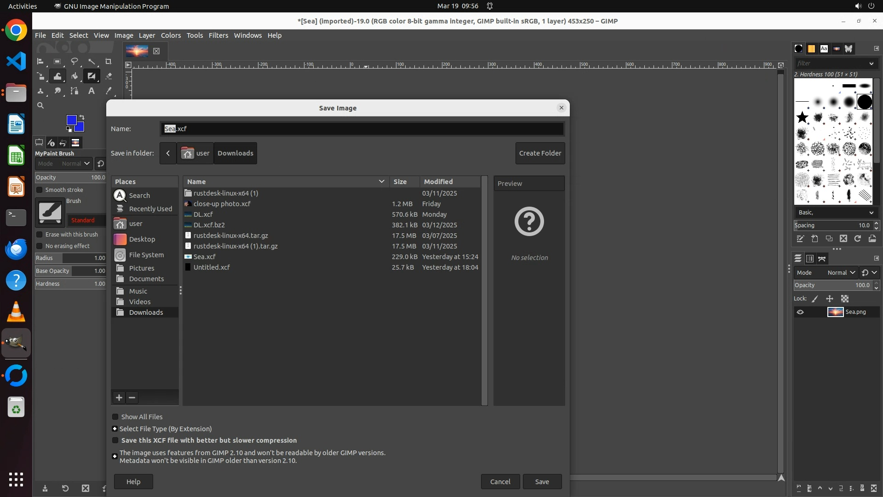Viewport: 883px width, 497px height.
Task: Open the Colors menu
Action: (x=171, y=35)
